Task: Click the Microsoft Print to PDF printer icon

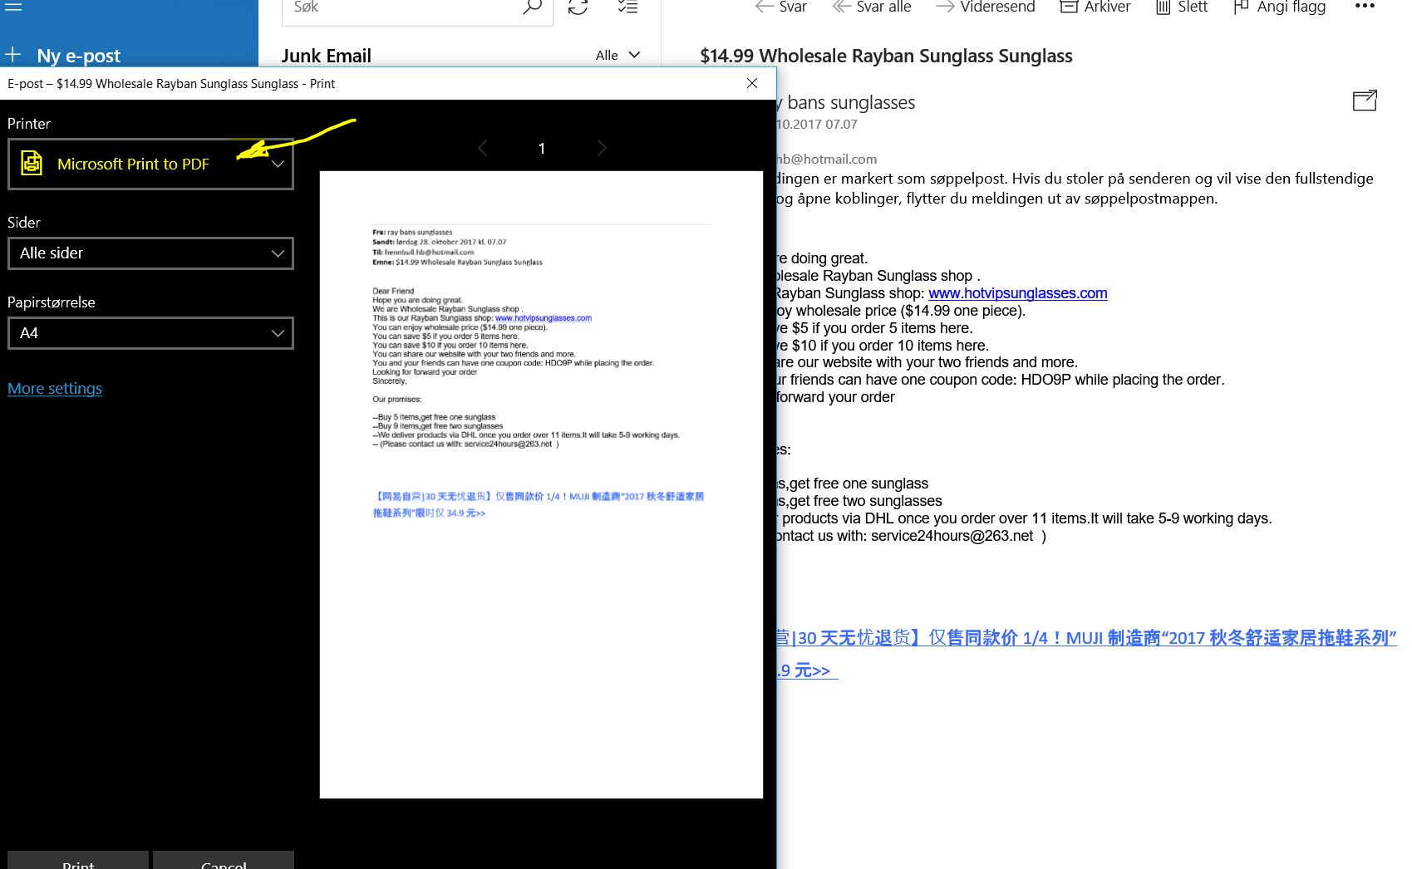Action: click(32, 163)
